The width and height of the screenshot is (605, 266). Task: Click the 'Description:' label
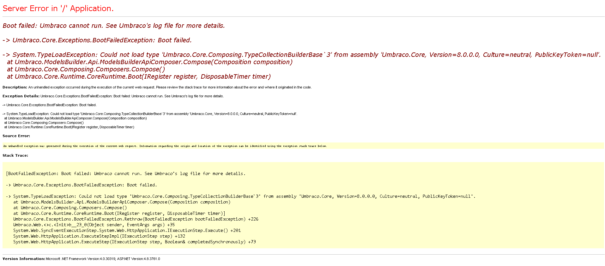15,87
